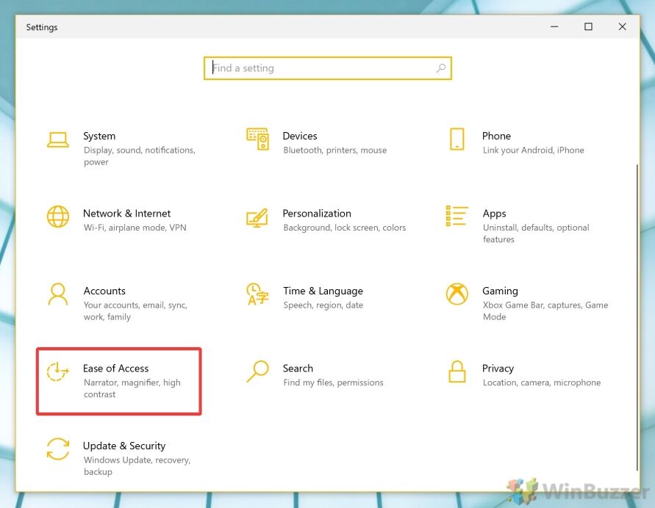Go to Update & Security label
The height and width of the screenshot is (508, 655).
tap(124, 446)
